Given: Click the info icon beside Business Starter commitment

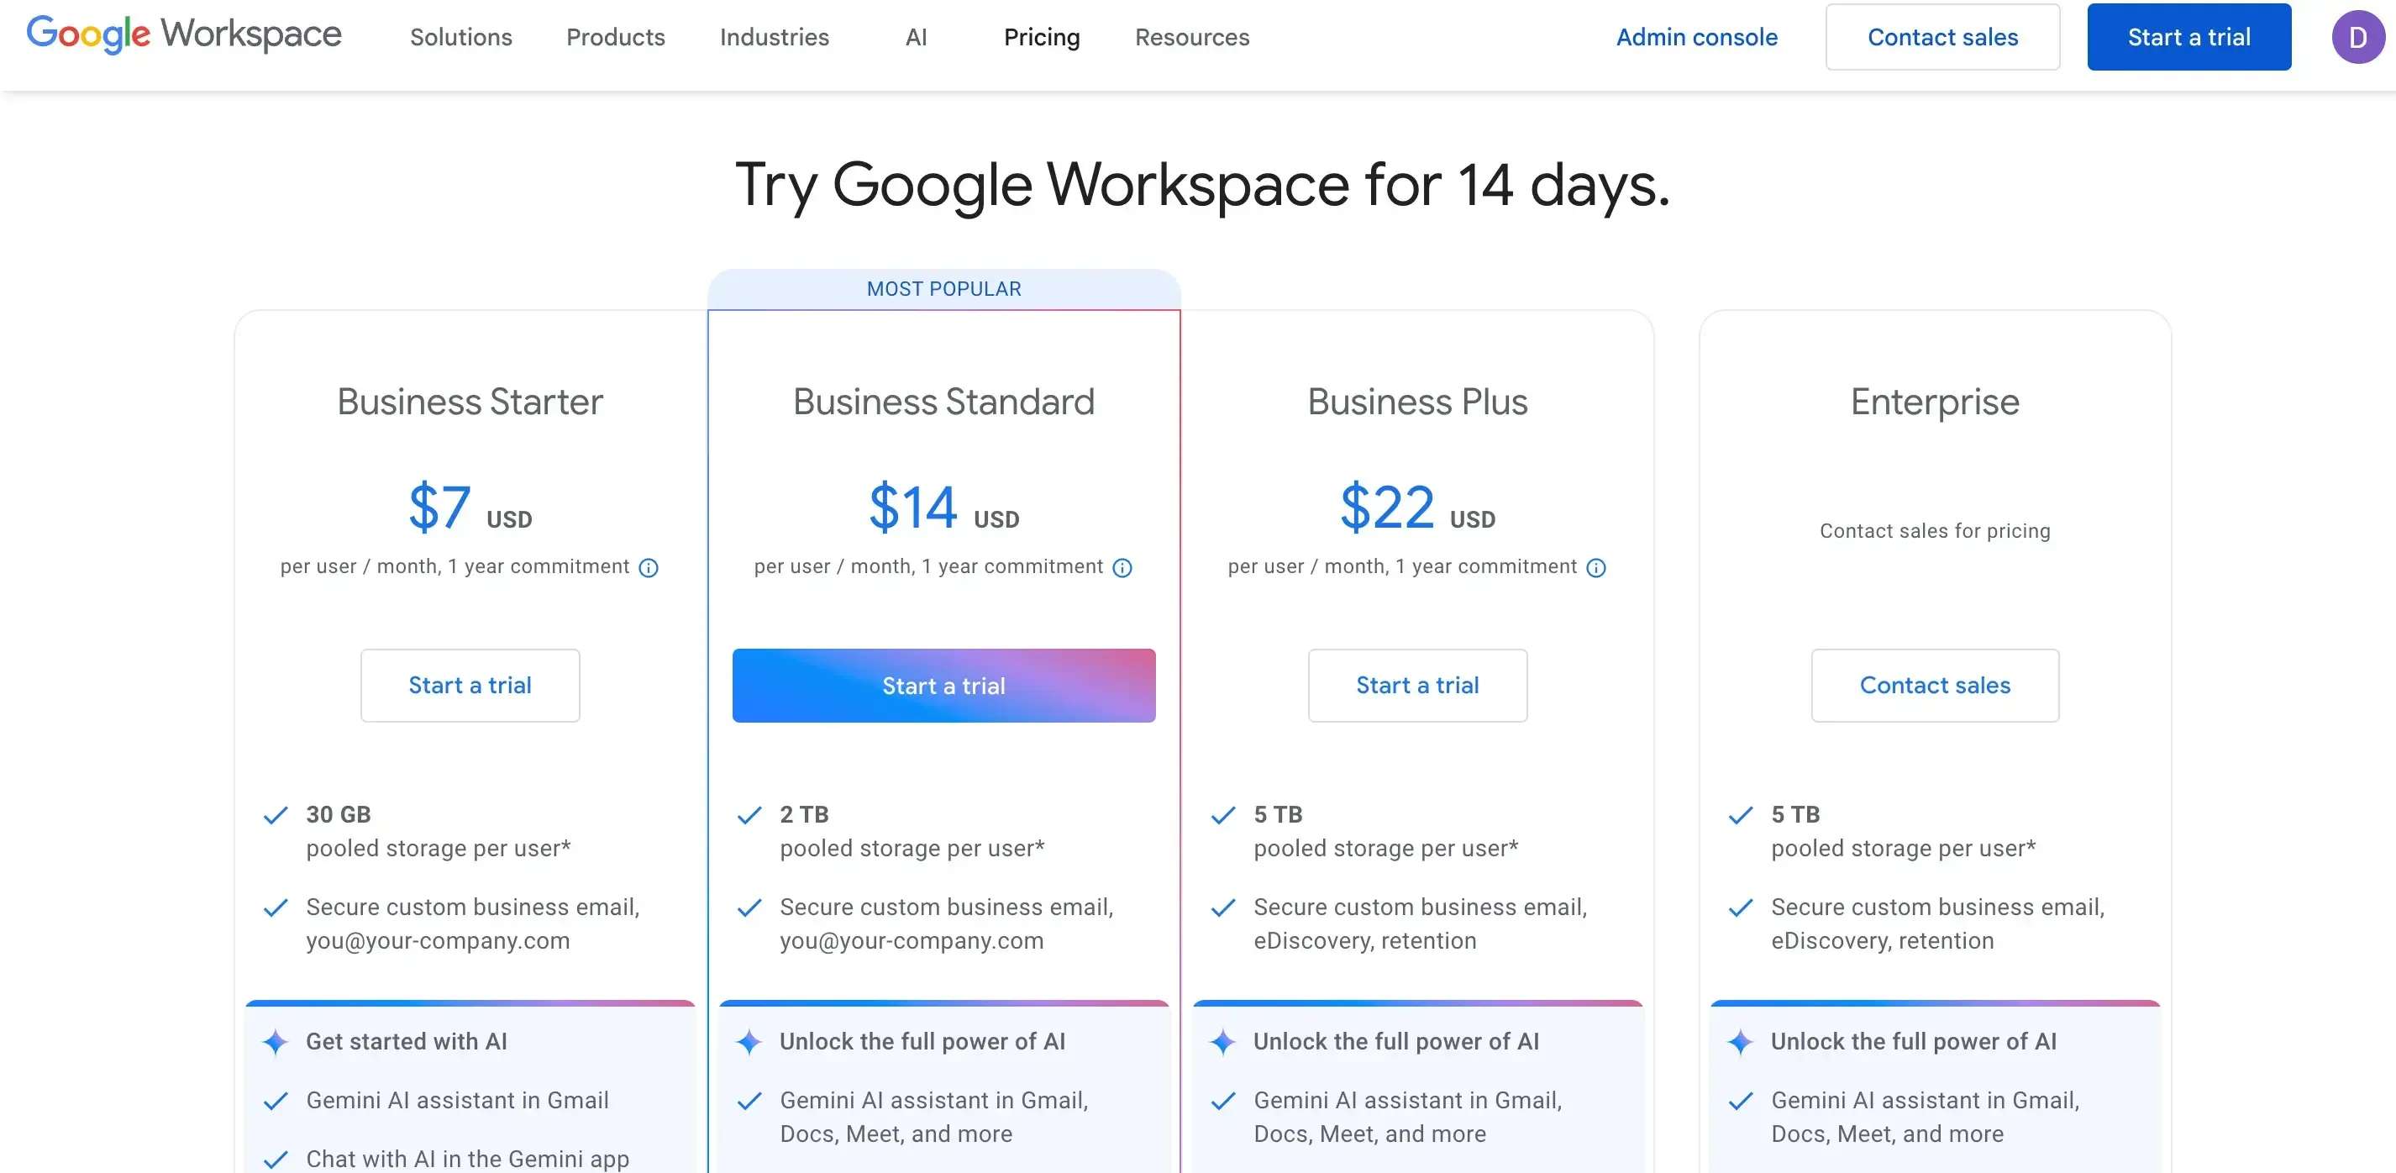Looking at the screenshot, I should pos(649,567).
